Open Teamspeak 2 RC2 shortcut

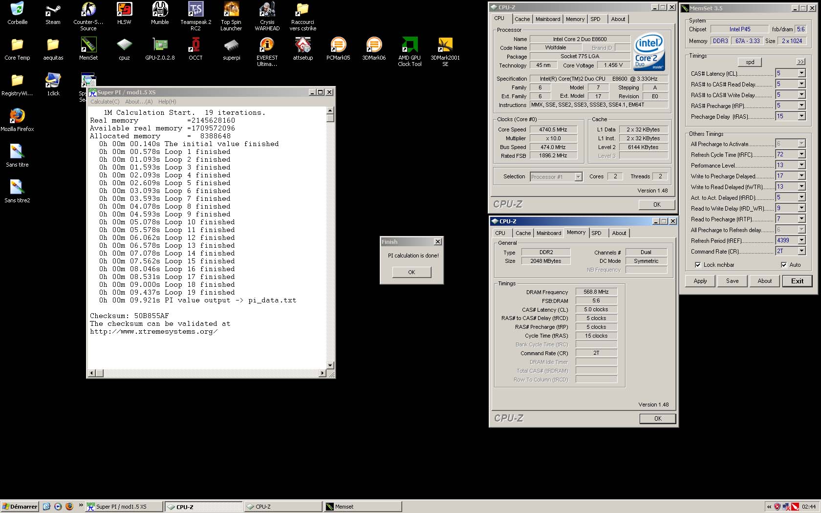click(195, 16)
